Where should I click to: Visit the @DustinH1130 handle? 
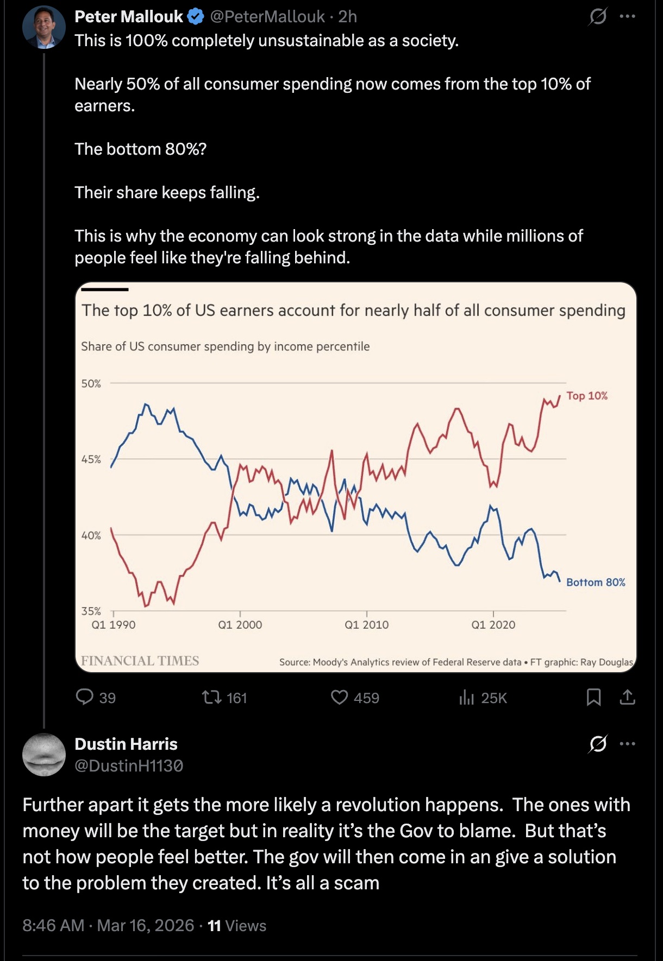point(129,766)
